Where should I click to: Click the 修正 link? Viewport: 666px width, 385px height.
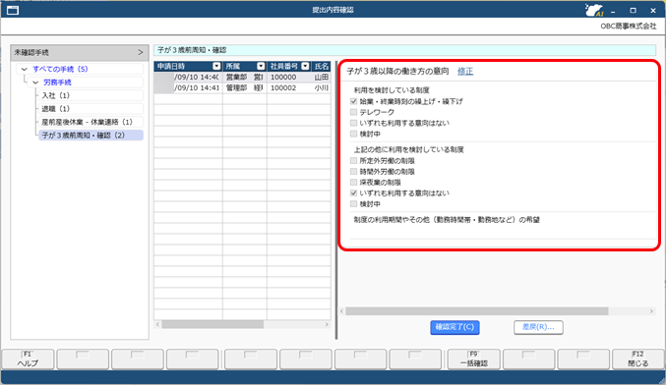pyautogui.click(x=465, y=72)
